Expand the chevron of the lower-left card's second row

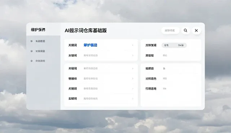pos(132,78)
